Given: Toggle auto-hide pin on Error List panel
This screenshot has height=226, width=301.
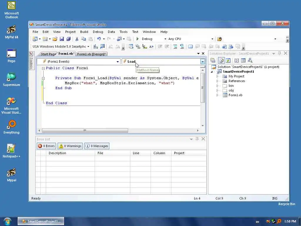Looking at the screenshot, I should pos(197,139).
